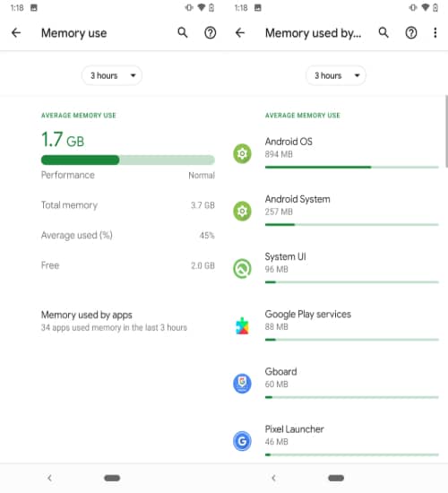Tap the System UI icon
Screen dimensions: 448x493
pyautogui.click(x=242, y=269)
